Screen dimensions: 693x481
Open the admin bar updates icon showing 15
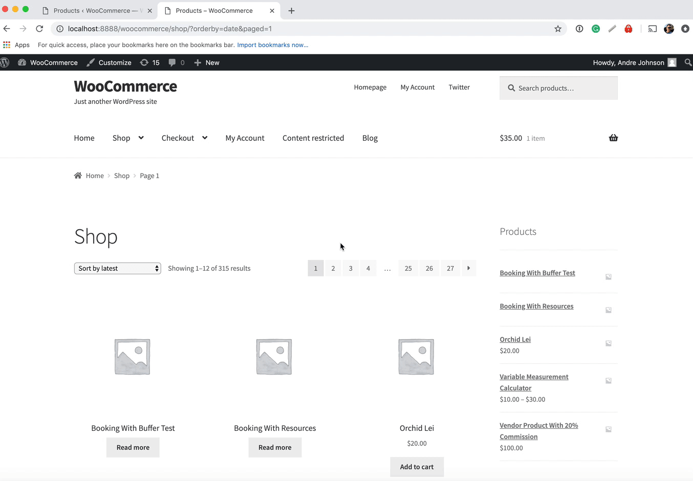(150, 62)
